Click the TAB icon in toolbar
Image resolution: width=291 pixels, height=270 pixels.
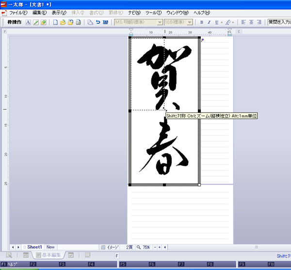click(106, 22)
